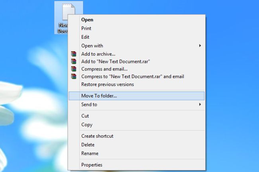The width and height of the screenshot is (259, 172).
Task: Choose Compress to "New Text Document.rar" and email
Action: point(137,76)
